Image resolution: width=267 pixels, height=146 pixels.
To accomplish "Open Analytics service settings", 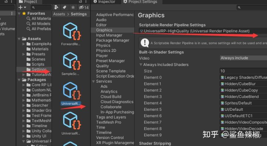I will [109, 92].
